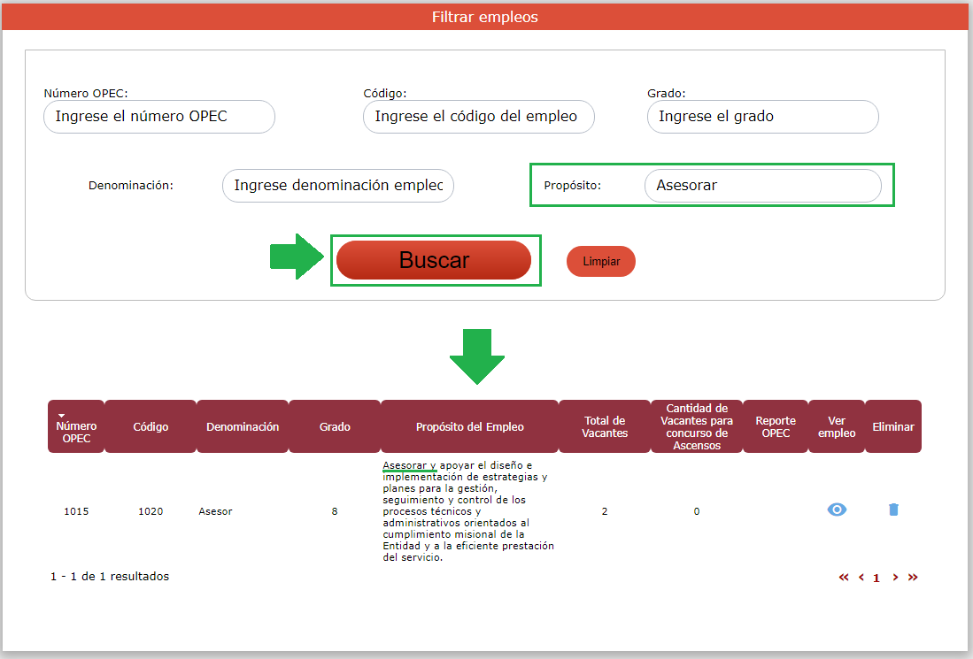
Task: Click the trash icon to delete job
Action: click(x=893, y=510)
